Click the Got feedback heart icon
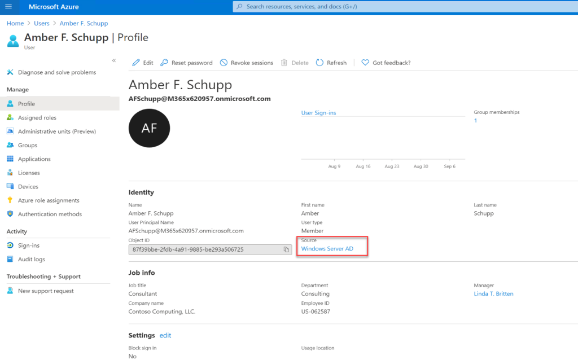This screenshot has width=578, height=364. coord(365,63)
